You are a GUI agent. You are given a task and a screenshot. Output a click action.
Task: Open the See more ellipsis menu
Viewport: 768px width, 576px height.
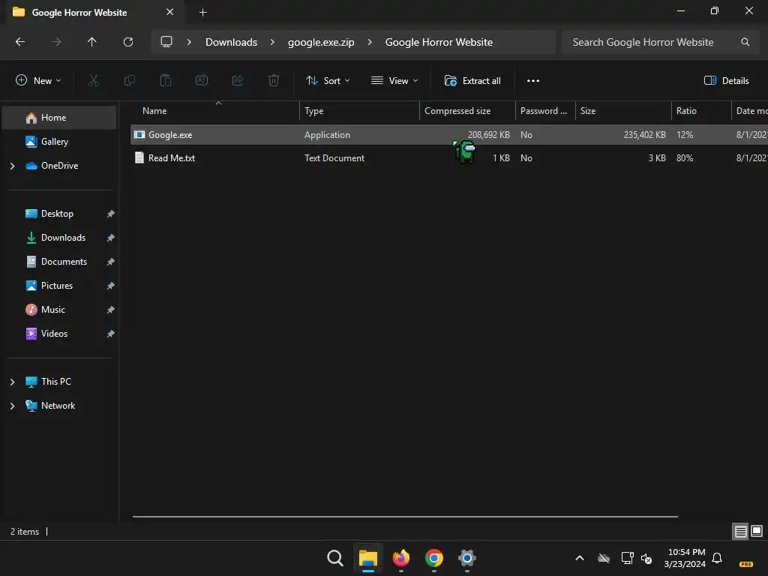(x=533, y=81)
